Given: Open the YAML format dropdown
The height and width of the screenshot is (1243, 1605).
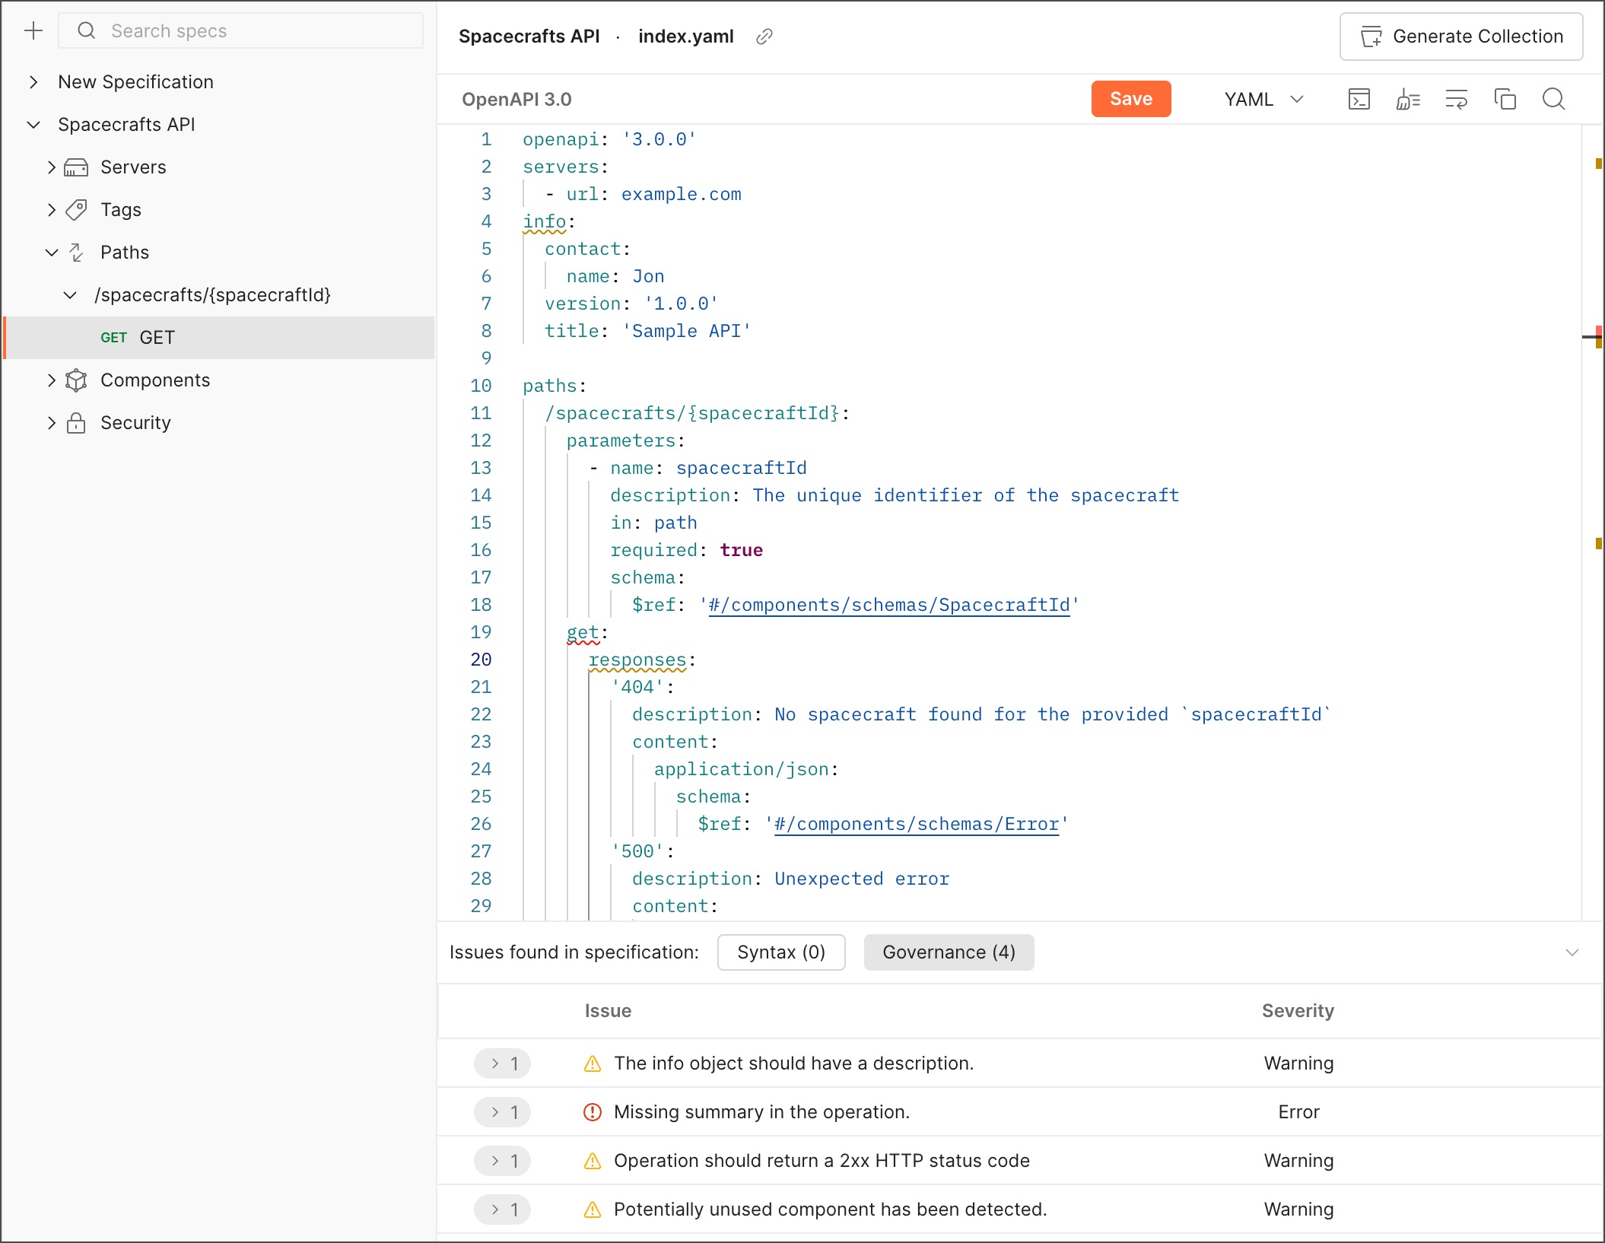Looking at the screenshot, I should point(1263,99).
